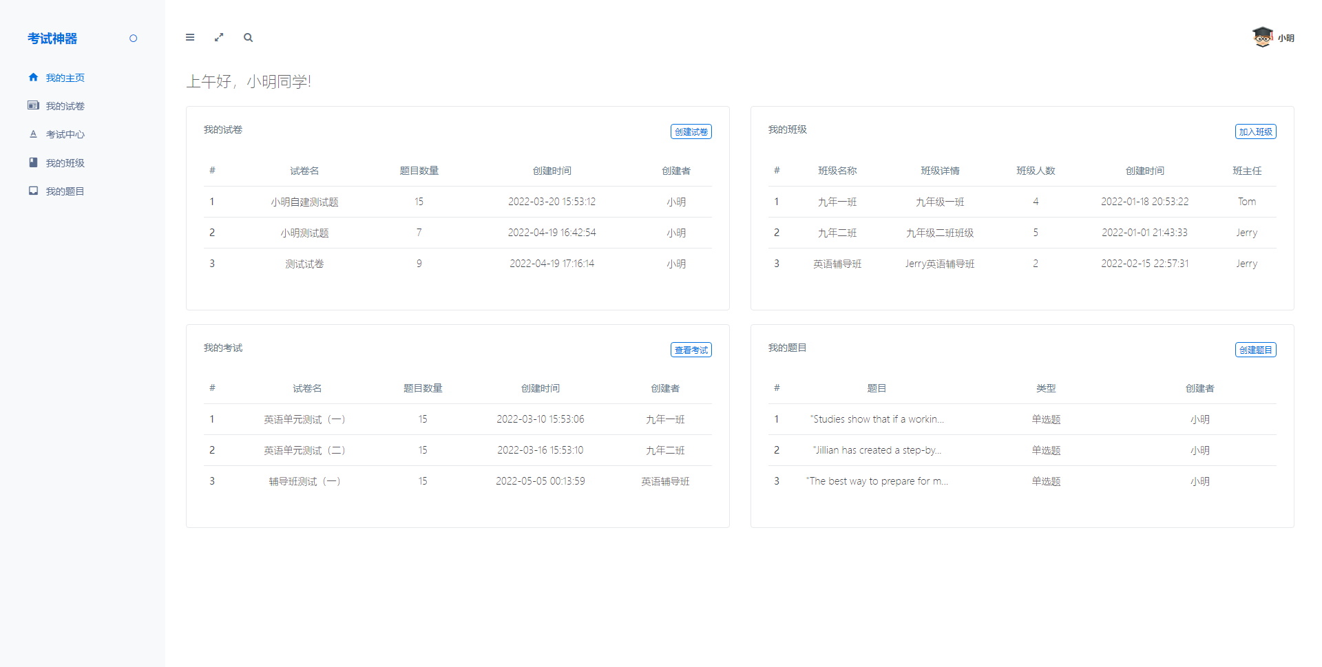Viewport: 1322px width, 667px height.
Task: Select class name 九年一班 in 我的班级 table
Action: (837, 202)
